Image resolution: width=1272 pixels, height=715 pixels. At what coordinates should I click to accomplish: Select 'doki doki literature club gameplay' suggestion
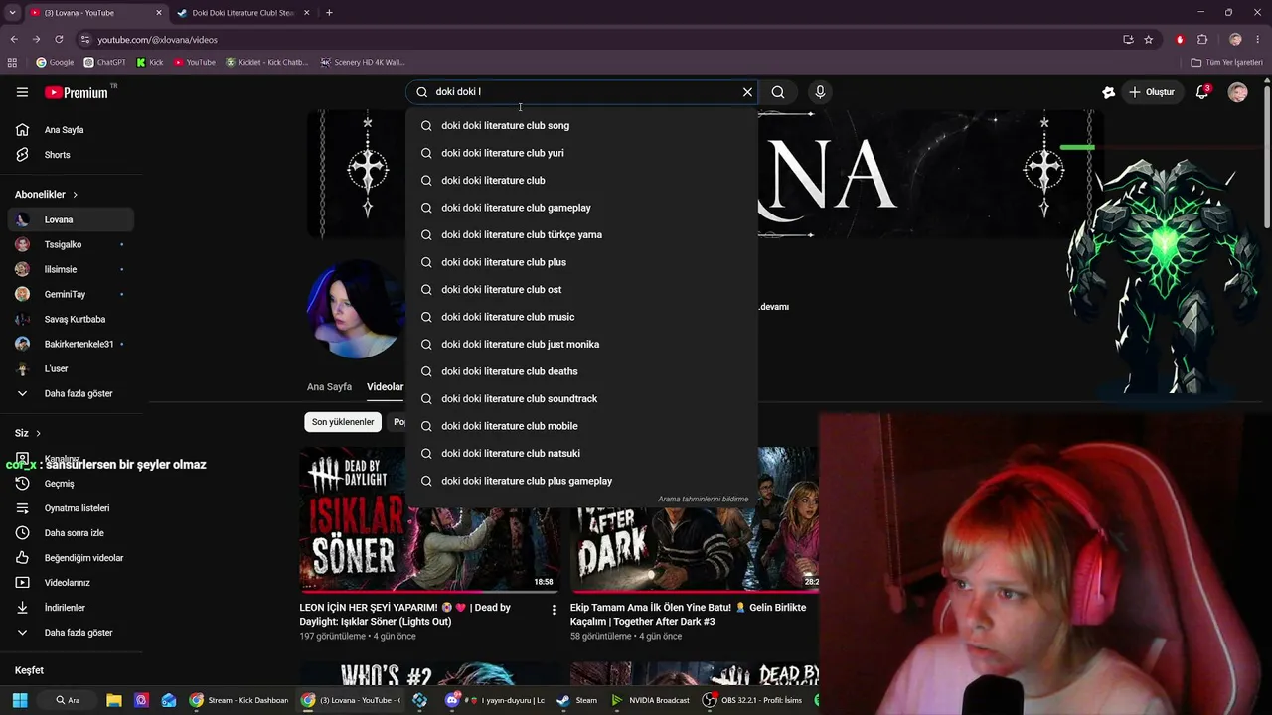[x=581, y=208]
